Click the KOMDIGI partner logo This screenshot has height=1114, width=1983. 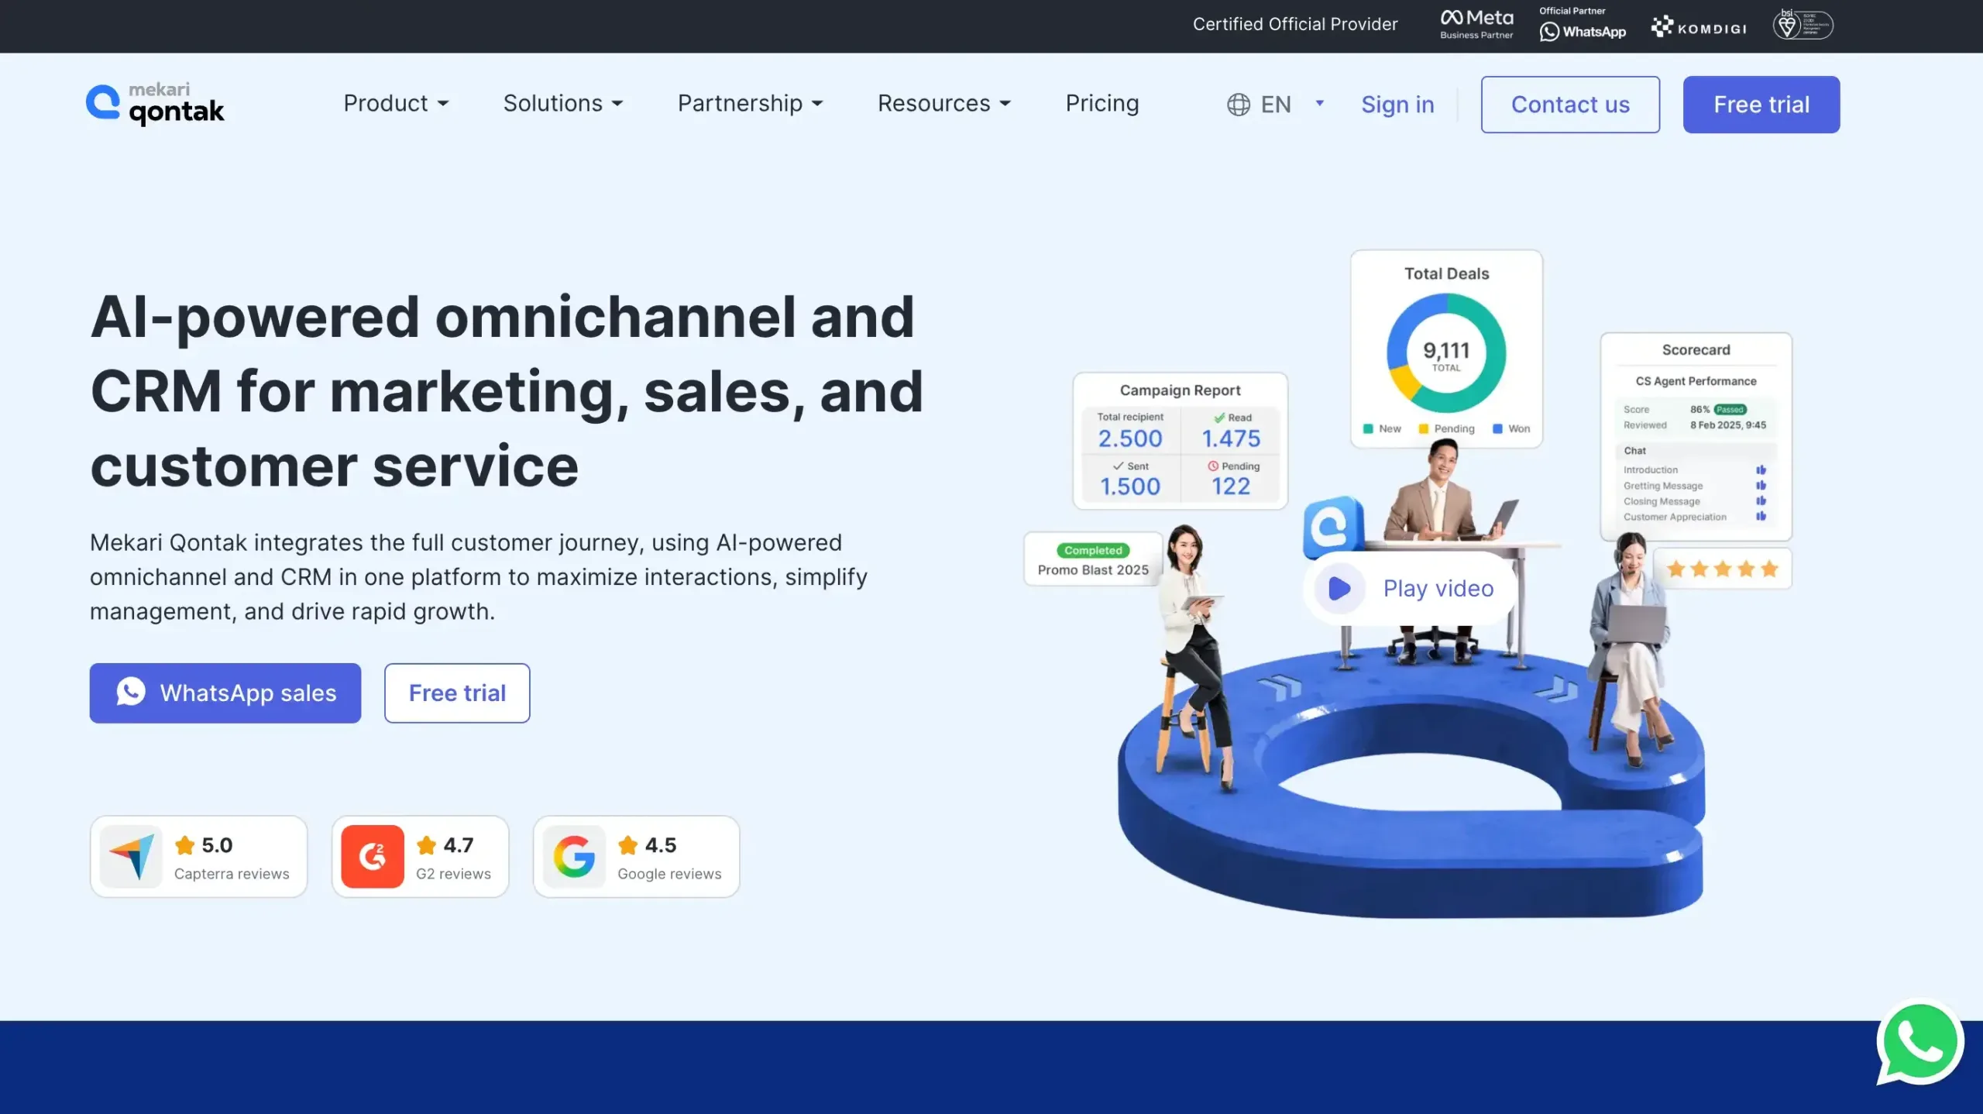1698,26
